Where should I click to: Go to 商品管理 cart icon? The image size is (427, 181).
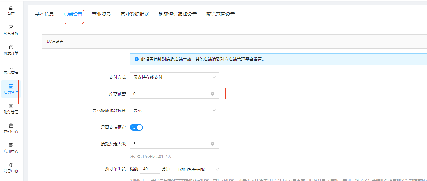[11, 67]
